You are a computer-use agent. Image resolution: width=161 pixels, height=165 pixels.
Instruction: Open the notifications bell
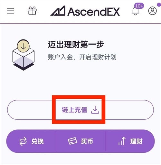136,11
